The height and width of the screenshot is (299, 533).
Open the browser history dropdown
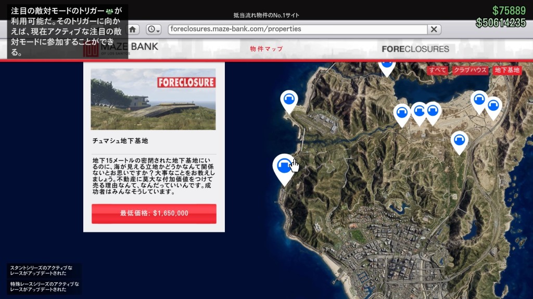tap(154, 29)
